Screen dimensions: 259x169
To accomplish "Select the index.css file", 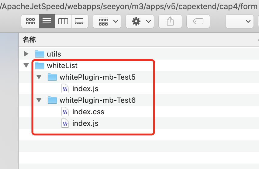I will 88,112.
